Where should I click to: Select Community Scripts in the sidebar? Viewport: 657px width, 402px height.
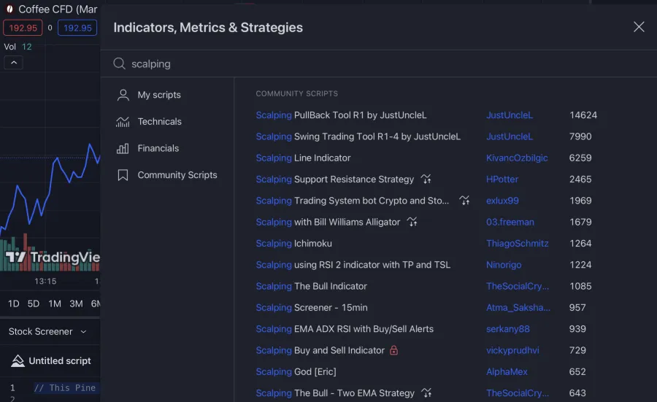pyautogui.click(x=177, y=175)
